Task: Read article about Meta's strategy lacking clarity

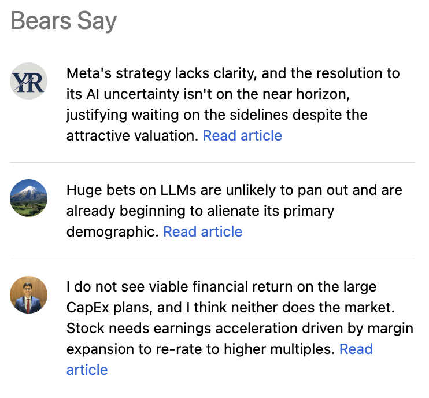Action: [x=242, y=135]
